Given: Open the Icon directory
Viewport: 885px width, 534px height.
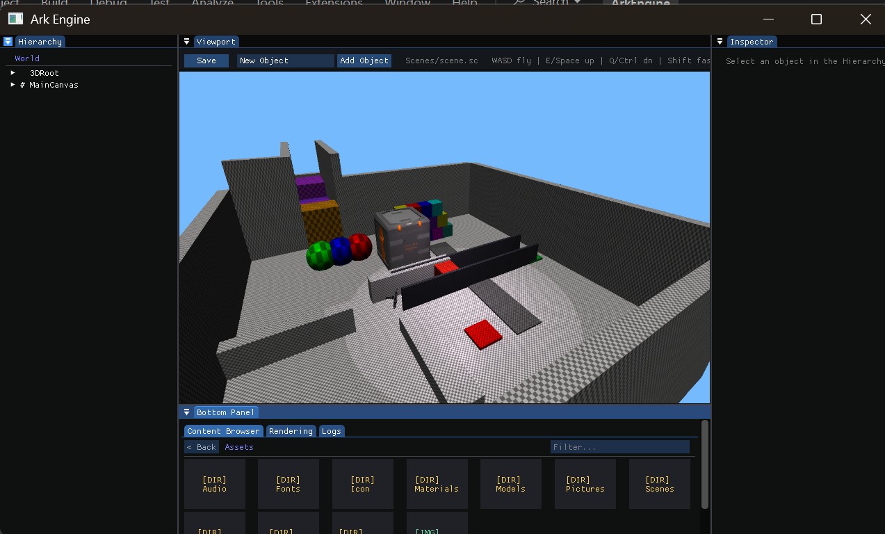Looking at the screenshot, I should tap(363, 484).
